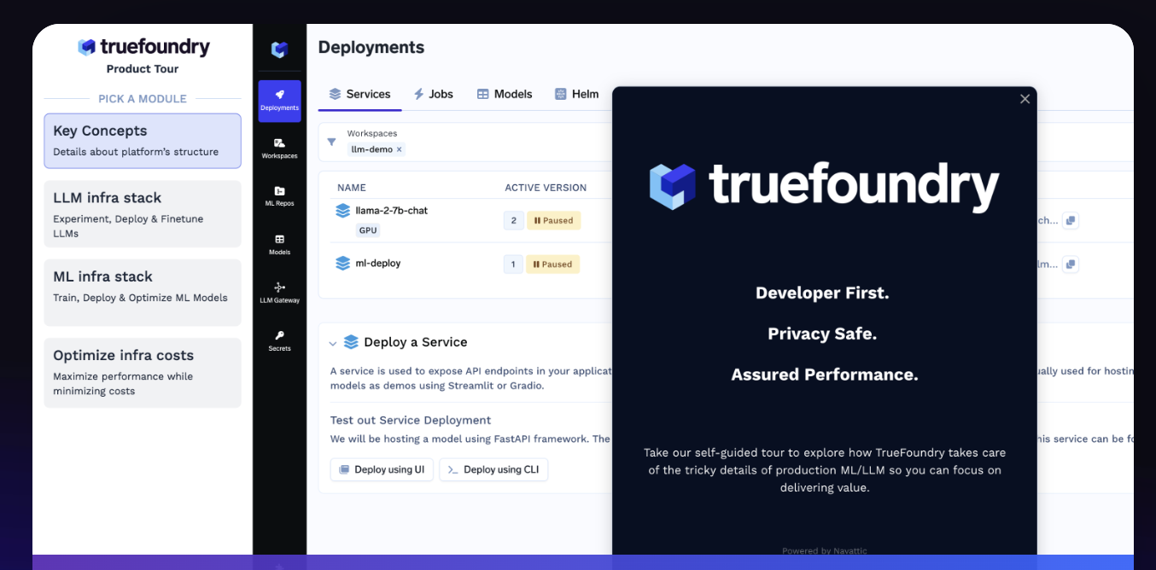The height and width of the screenshot is (570, 1156).
Task: Click the stack icon beside llama-2-7b-chat
Action: click(x=343, y=211)
